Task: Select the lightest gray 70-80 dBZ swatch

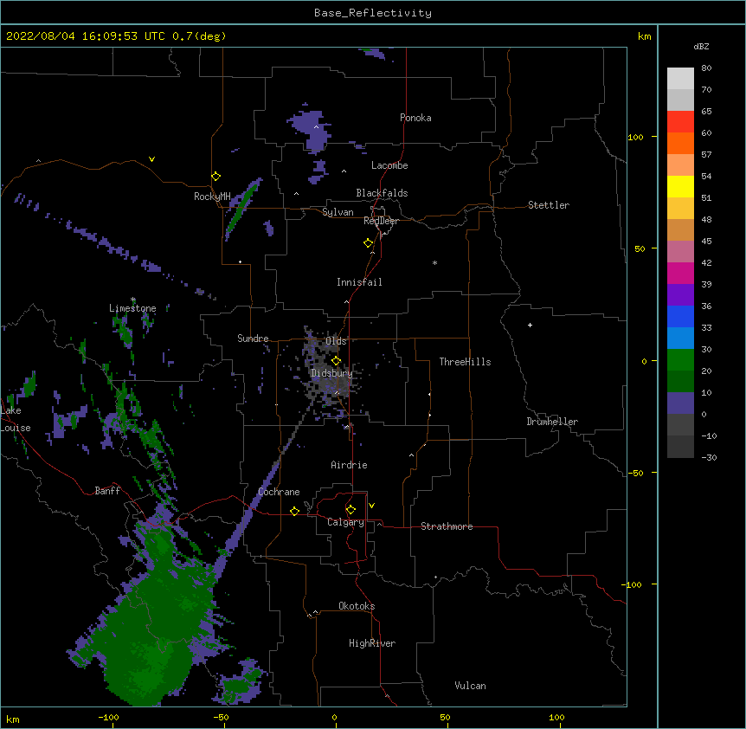Action: pyautogui.click(x=680, y=79)
